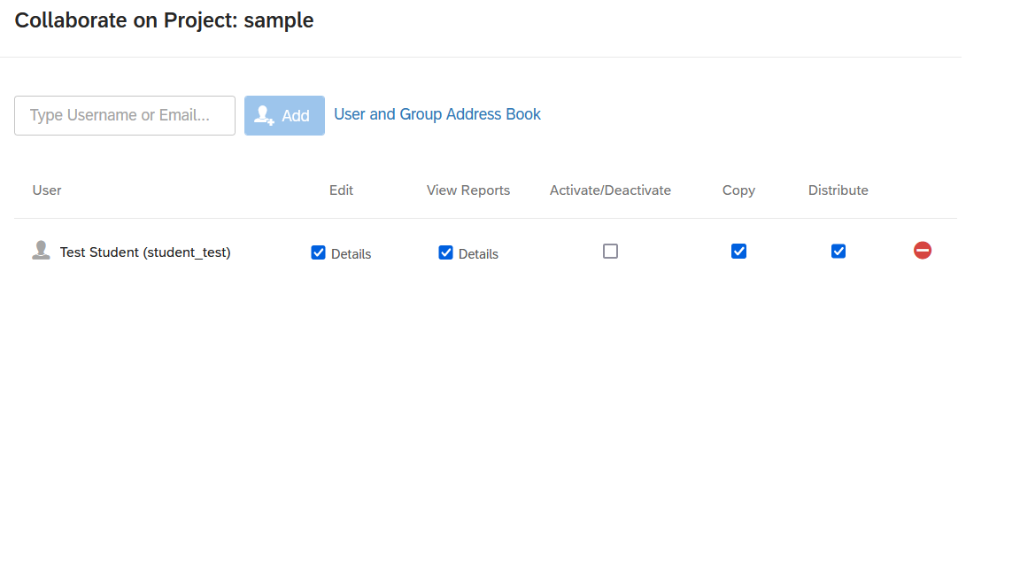Click the Distribute column header
Viewport: 1020px width, 574px height.
point(838,190)
